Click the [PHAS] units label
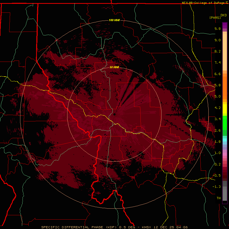Viewport: 229px width, 229px height. tap(215, 18)
